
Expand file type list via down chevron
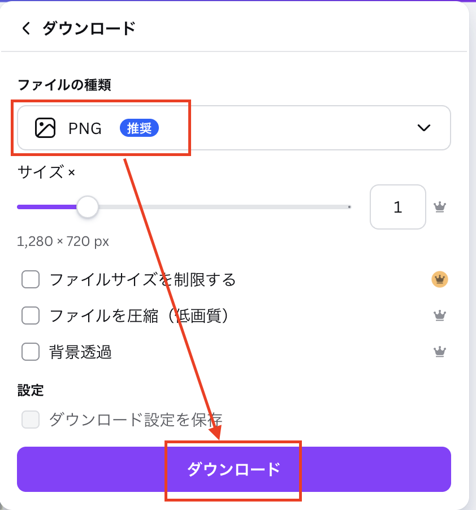[423, 128]
